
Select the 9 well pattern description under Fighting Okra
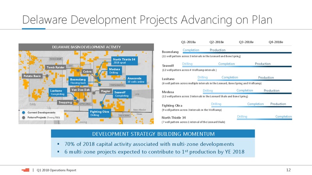click(x=191, y=110)
